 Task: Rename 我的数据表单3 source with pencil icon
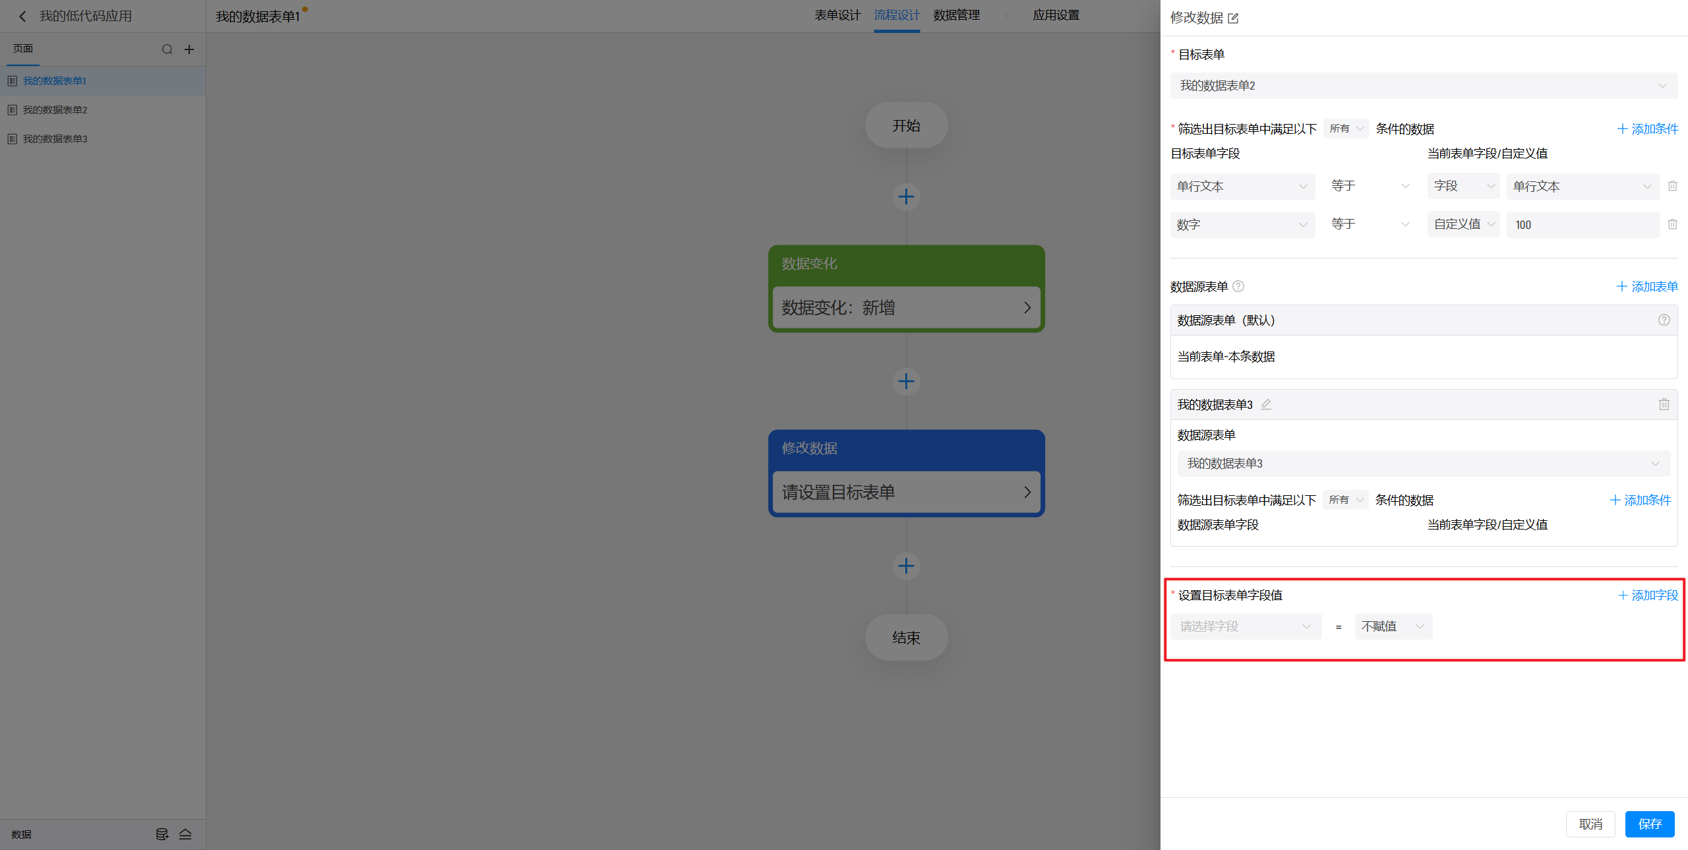[x=1266, y=404]
